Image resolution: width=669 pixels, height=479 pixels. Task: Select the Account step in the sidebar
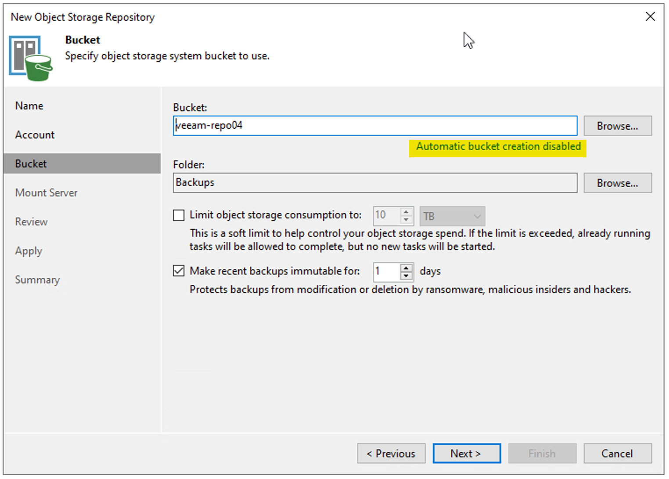pos(35,134)
